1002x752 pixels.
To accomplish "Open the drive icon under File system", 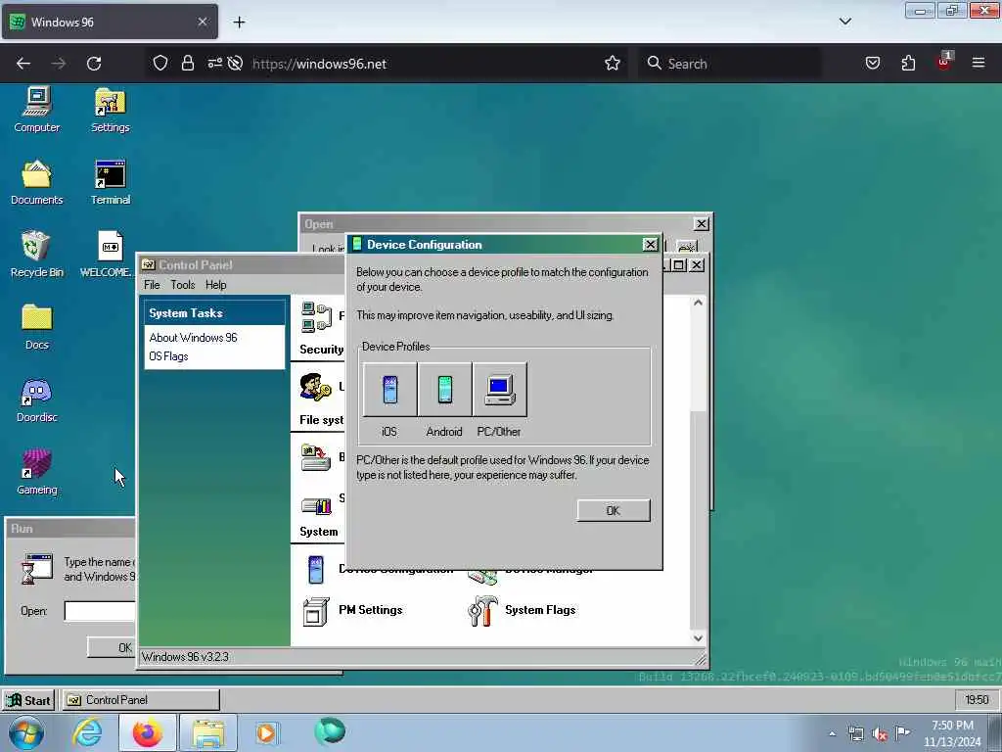I will tap(316, 457).
